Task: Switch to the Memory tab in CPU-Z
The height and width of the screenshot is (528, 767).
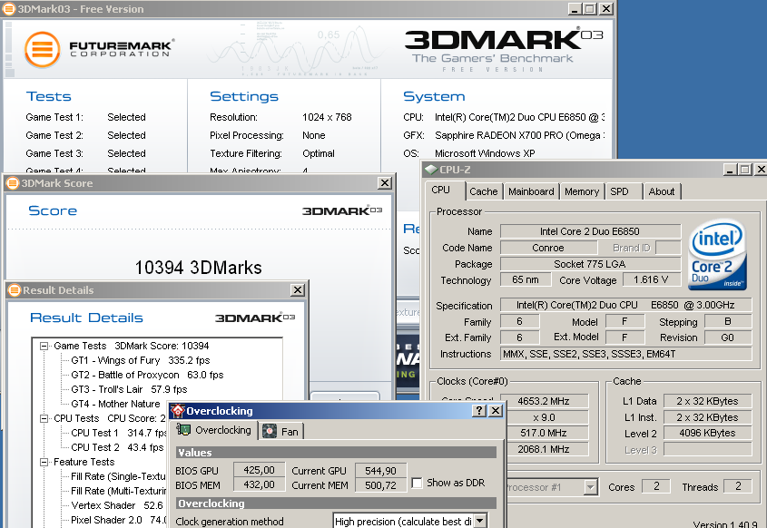Action: [x=582, y=191]
